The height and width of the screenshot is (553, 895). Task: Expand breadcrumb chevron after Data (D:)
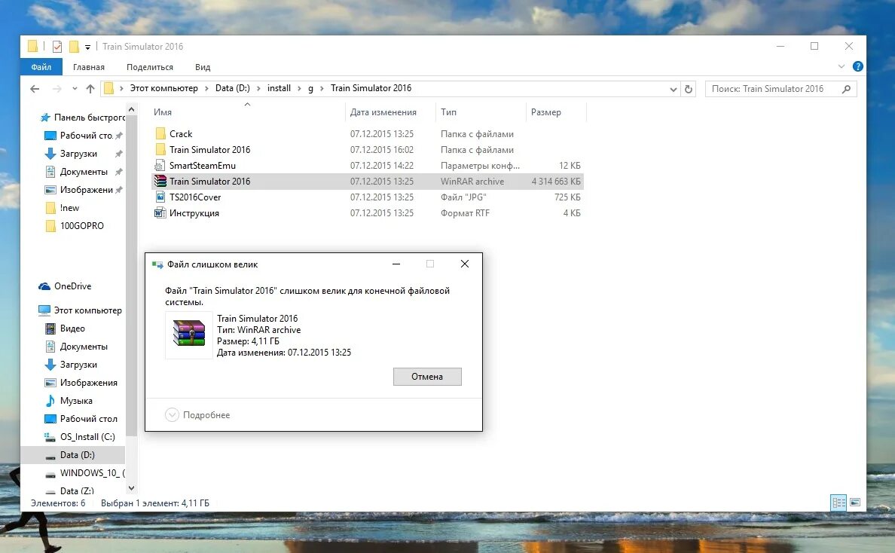click(x=259, y=88)
